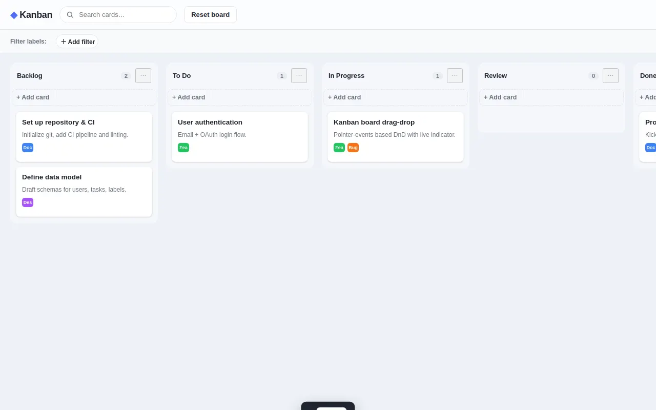The image size is (656, 410).
Task: Open the Set up repository & CI card
Action: 84,137
